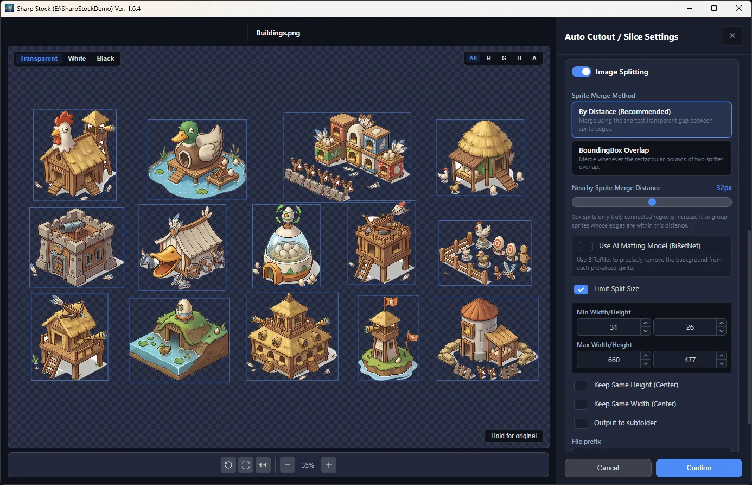Screen dimensions: 752x485
Task: Show only the B channel
Action: (x=519, y=58)
